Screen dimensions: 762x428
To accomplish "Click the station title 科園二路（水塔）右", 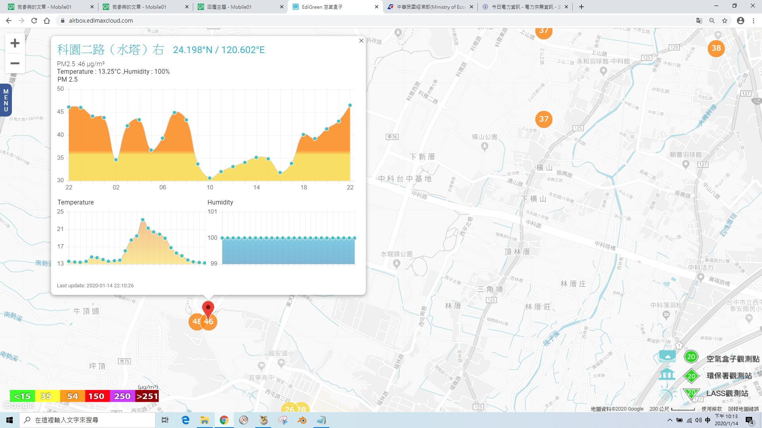I will tap(110, 50).
